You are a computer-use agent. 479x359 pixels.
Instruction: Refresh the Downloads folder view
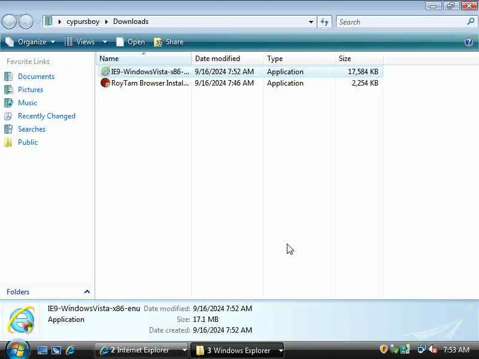coord(325,22)
